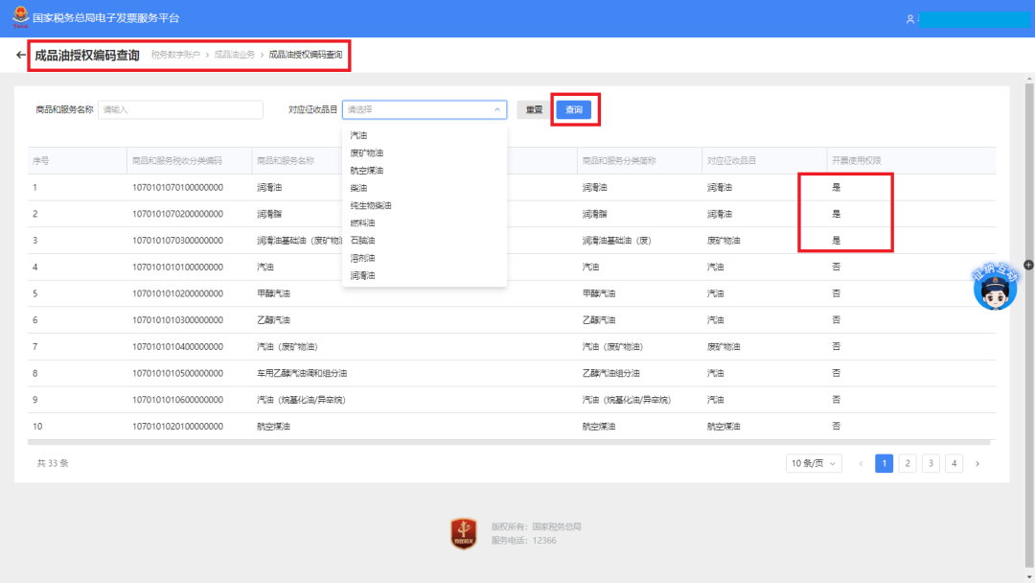Screen dimensions: 1035x583
Task: Open the 征纳互动 assistant avatar
Action: tap(995, 287)
